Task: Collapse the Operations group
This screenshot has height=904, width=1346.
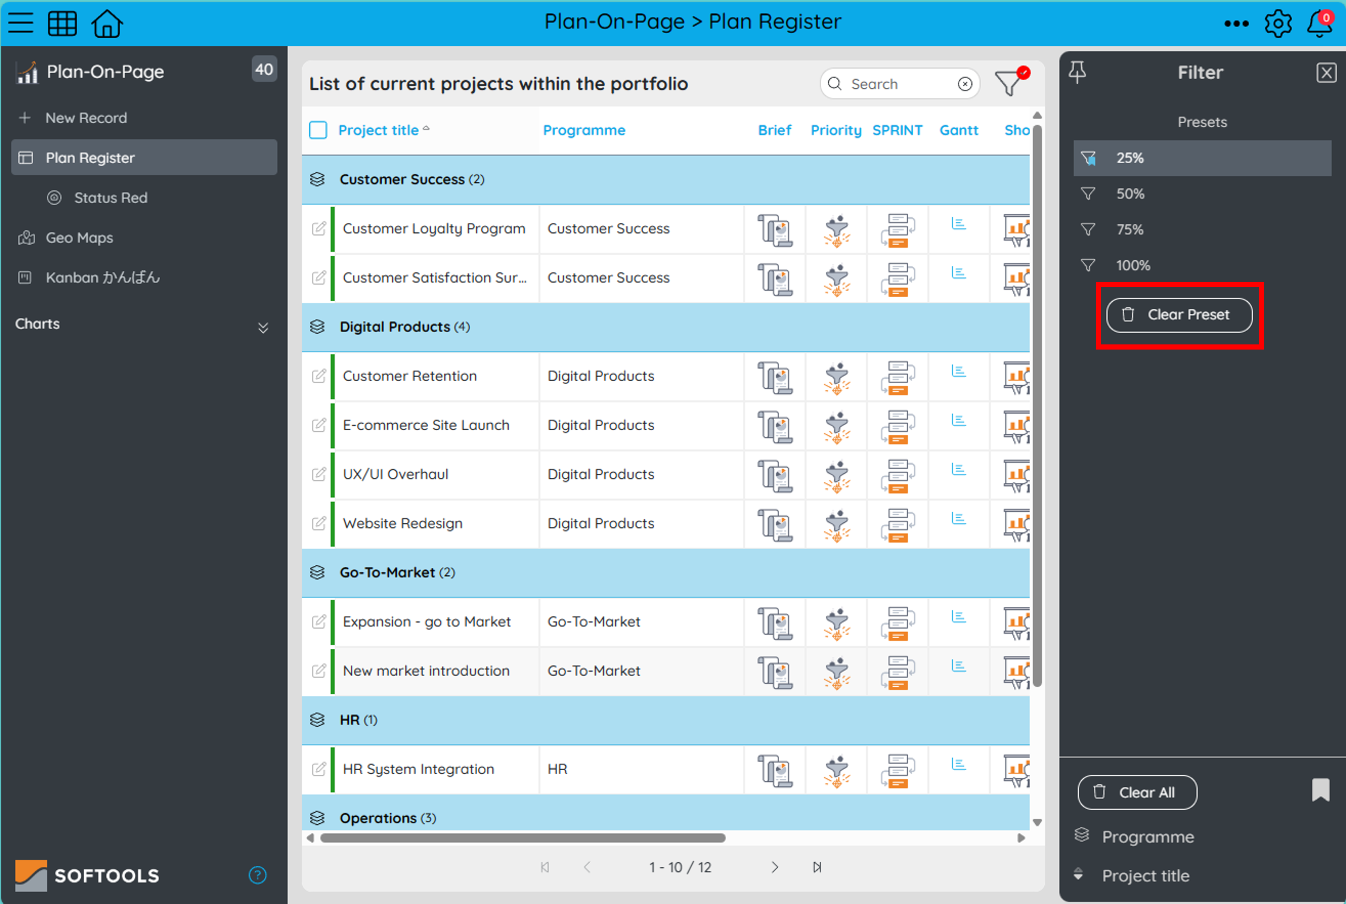Action: (318, 818)
